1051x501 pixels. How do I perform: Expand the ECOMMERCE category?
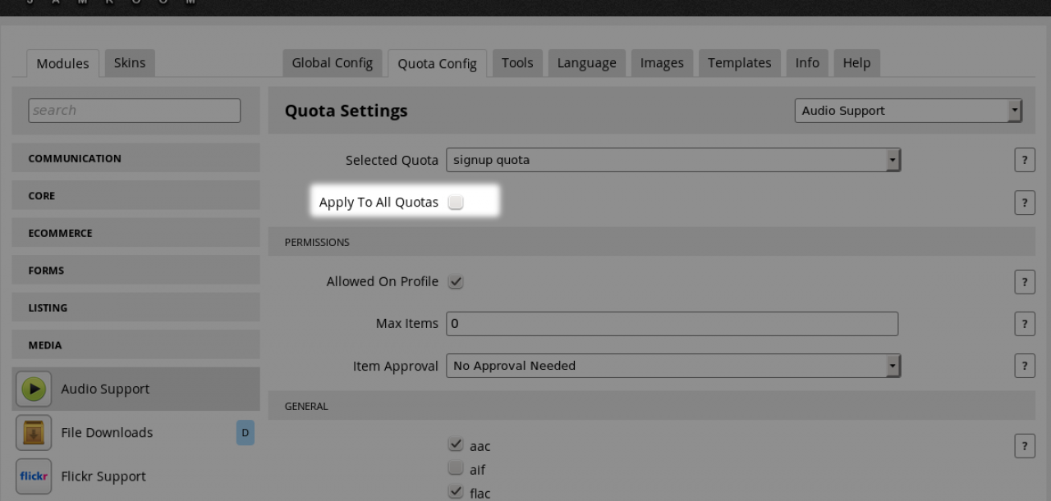coord(135,233)
